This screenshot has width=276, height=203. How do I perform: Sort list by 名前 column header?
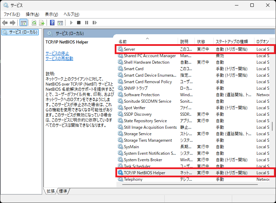(147, 41)
